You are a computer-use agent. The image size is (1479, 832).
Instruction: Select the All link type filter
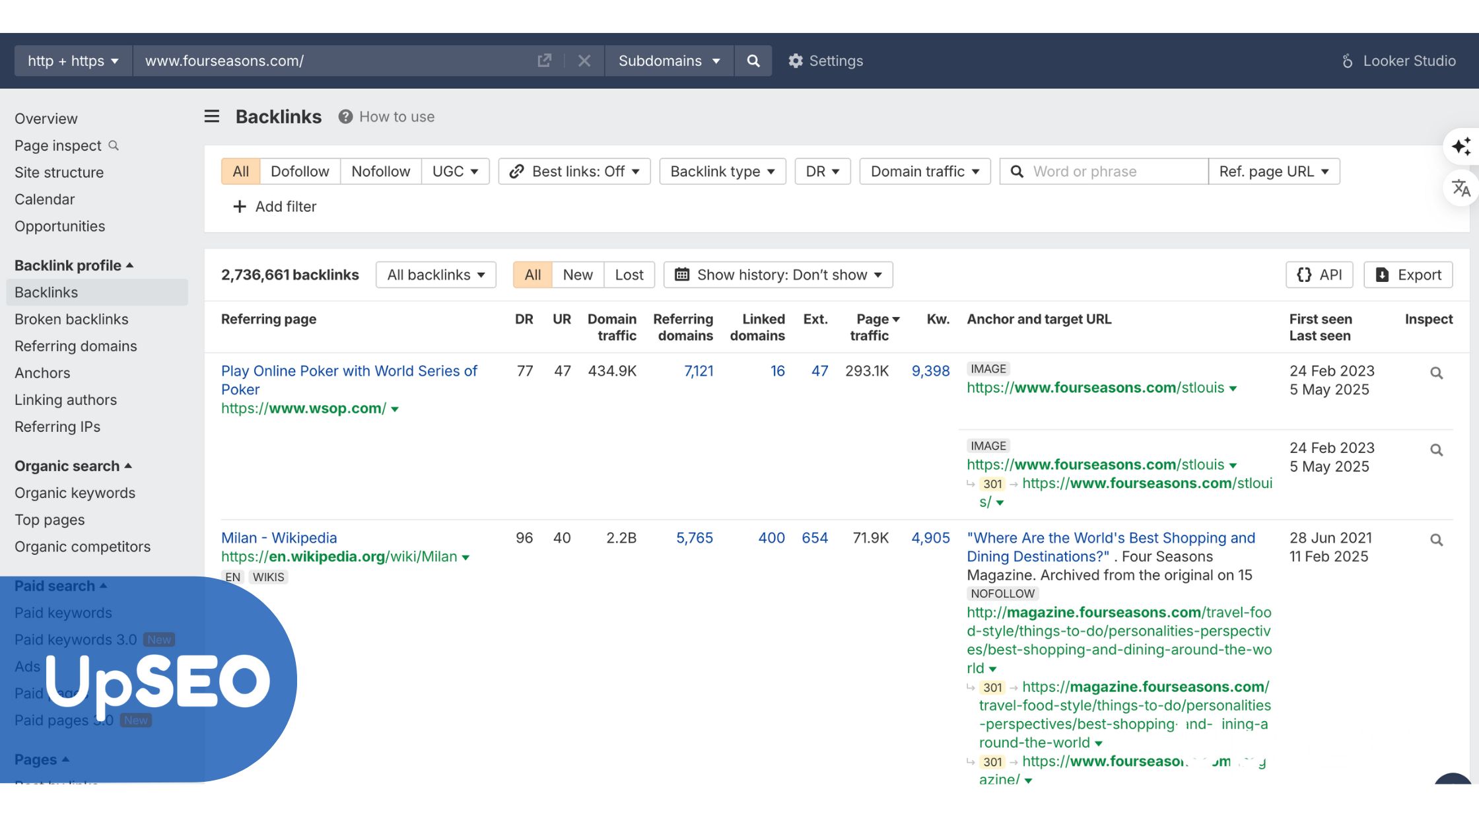240,172
